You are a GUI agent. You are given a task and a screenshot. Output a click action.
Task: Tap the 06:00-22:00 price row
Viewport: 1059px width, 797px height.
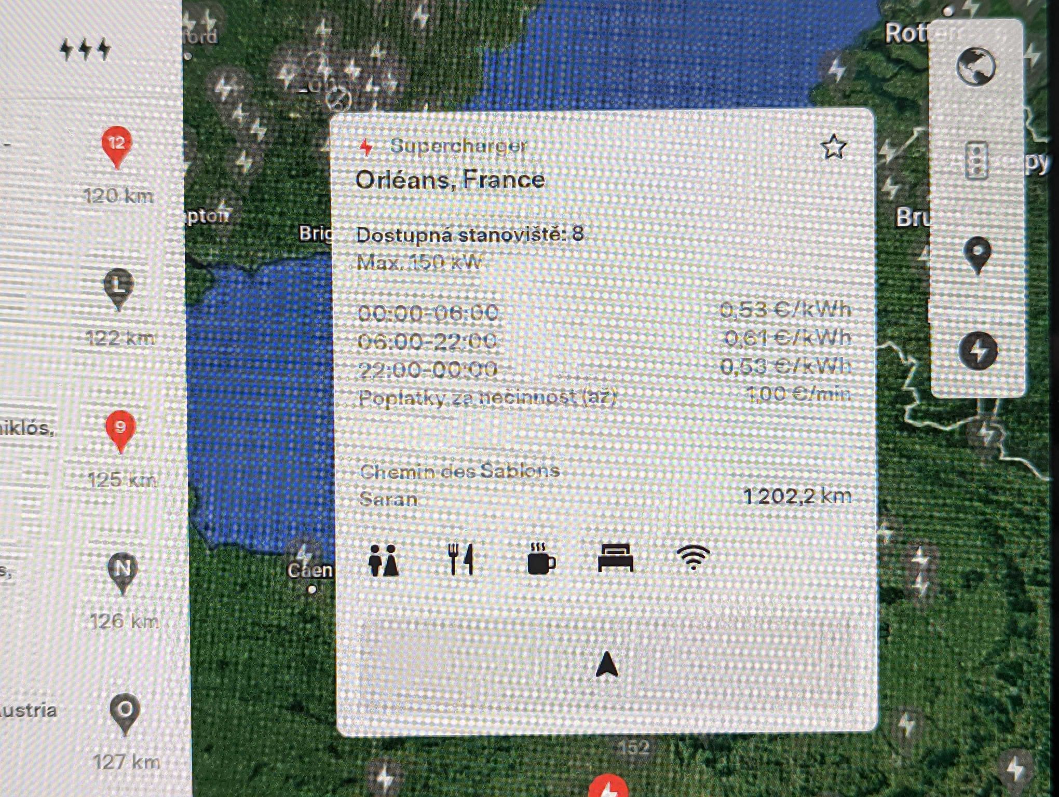pyautogui.click(x=605, y=340)
